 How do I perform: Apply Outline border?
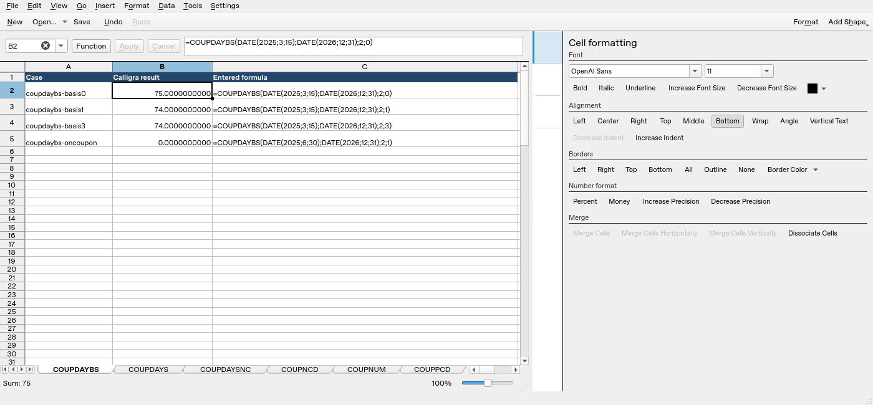[x=715, y=169]
